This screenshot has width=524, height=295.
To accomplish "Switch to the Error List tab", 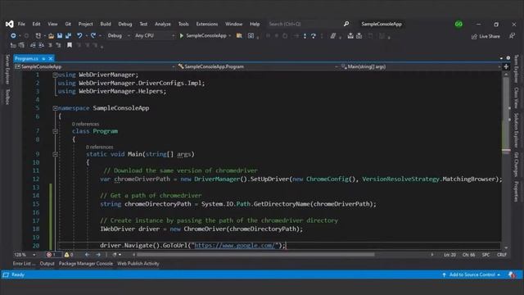I will pyautogui.click(x=24, y=264).
